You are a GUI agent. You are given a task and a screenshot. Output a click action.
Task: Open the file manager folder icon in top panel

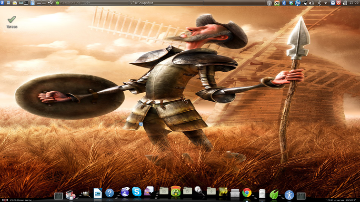(15, 3)
